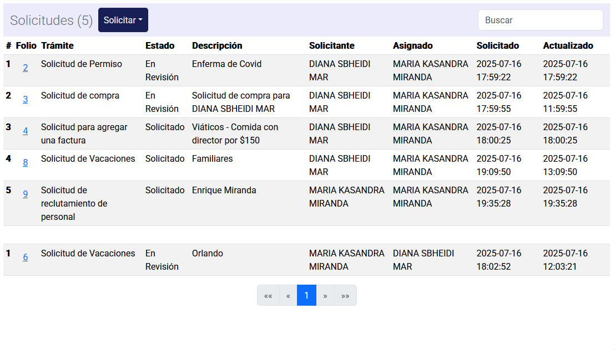Open folio 2 link
Image resolution: width=615 pixels, height=350 pixels.
(26, 68)
